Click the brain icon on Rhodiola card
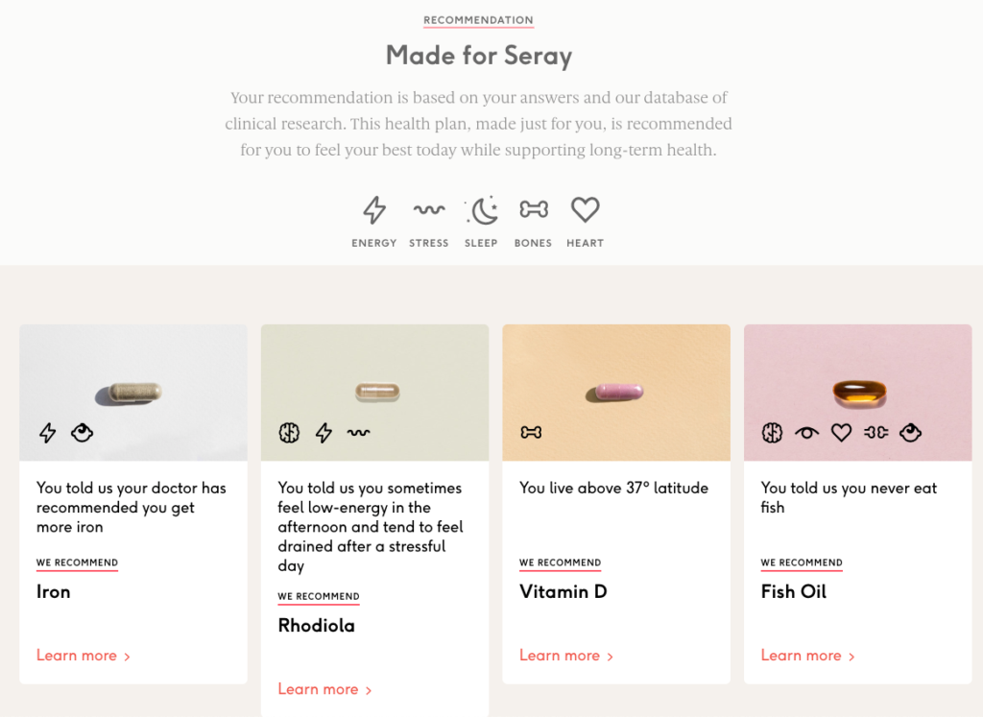 click(289, 433)
